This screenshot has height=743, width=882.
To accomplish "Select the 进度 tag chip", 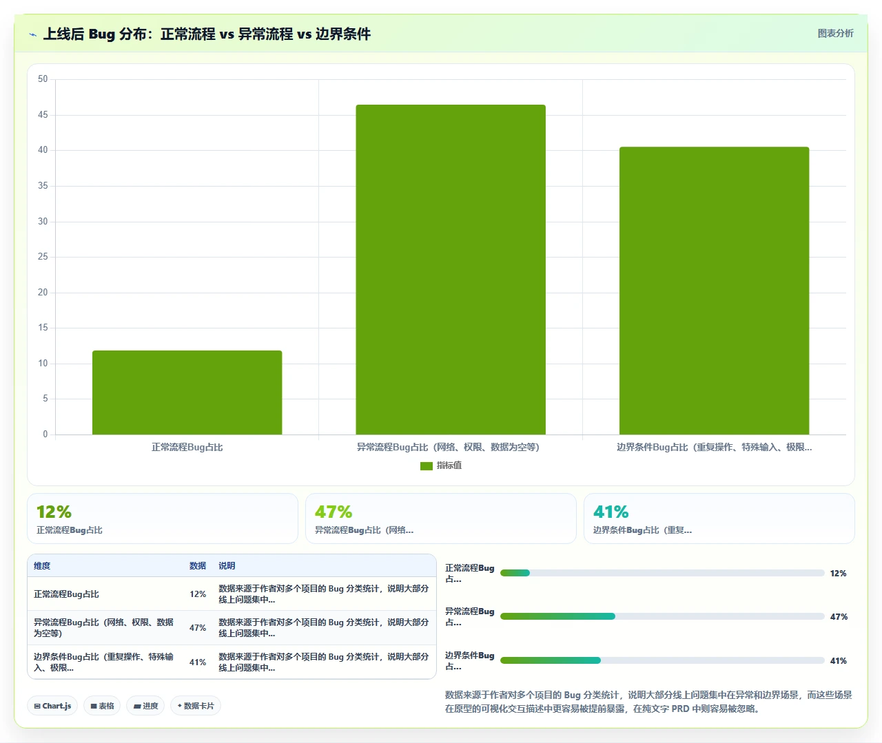I will click(x=145, y=706).
